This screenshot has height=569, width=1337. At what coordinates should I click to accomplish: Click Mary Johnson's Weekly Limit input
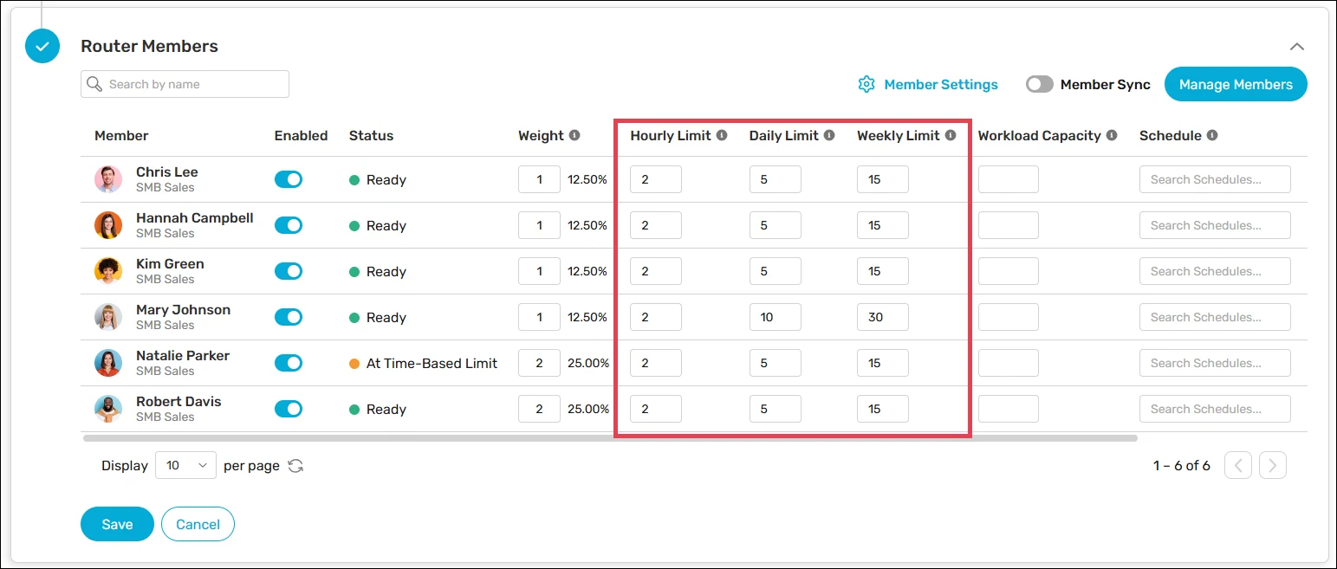(883, 317)
